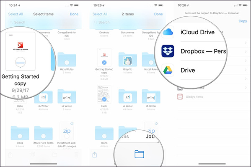Tap the blue Share icon on 2 Items screen

(x=95, y=154)
